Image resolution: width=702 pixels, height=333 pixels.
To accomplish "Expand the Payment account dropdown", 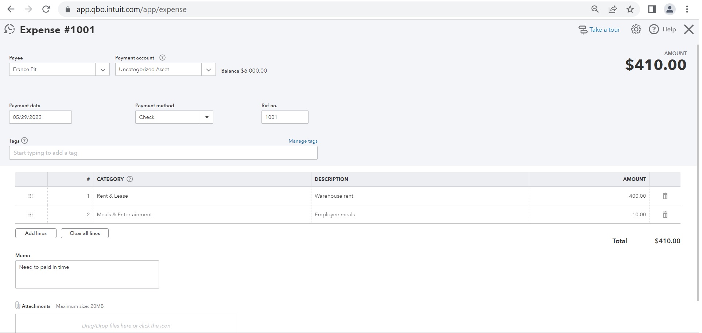I will coord(208,70).
